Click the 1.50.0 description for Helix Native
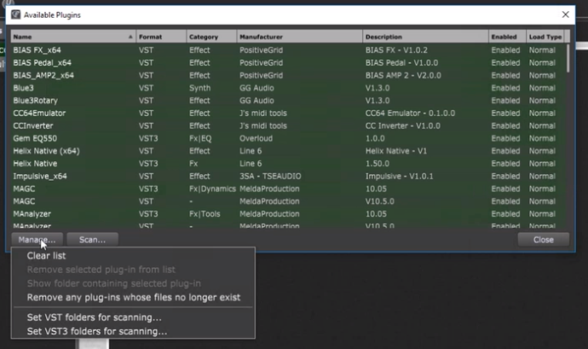 tap(378, 164)
